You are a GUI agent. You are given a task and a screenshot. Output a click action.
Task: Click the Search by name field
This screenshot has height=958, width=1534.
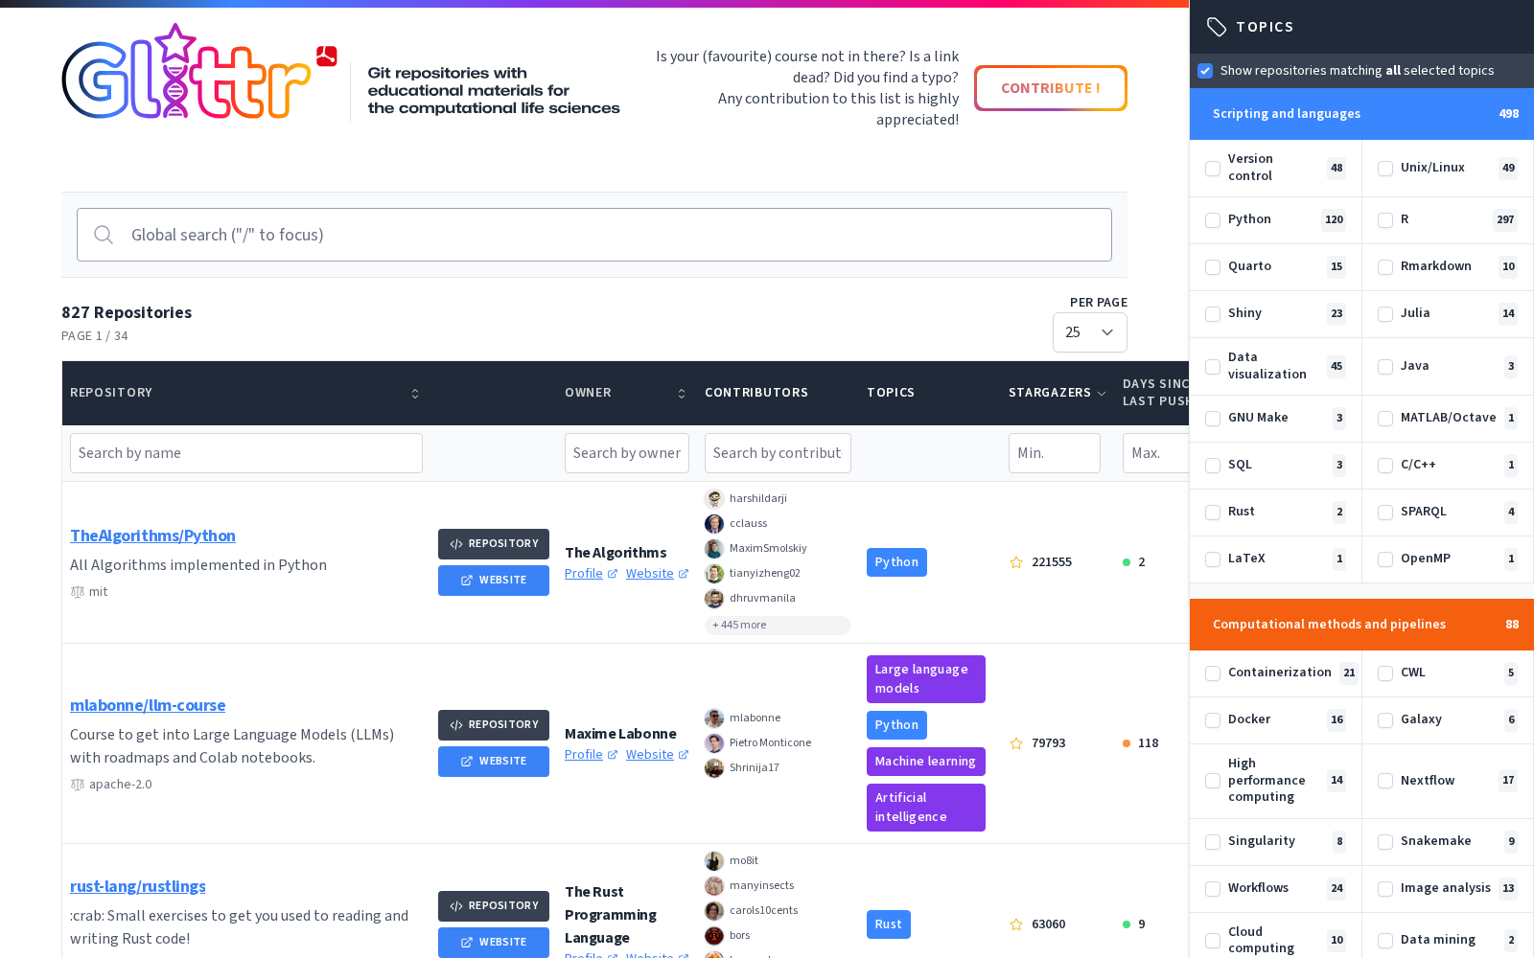click(246, 453)
